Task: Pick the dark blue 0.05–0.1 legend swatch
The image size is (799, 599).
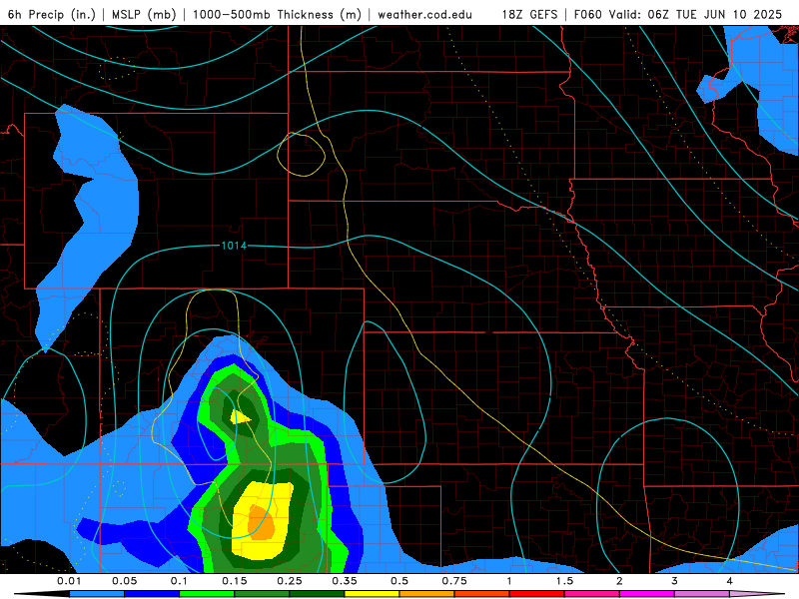Action: click(152, 594)
